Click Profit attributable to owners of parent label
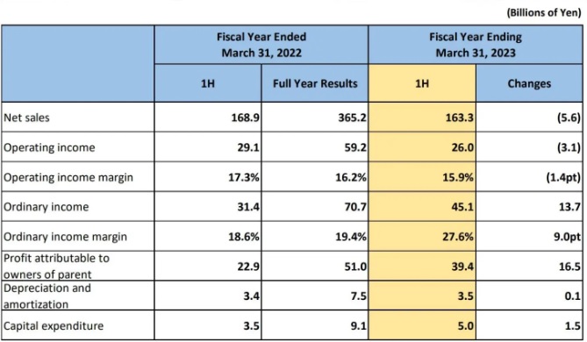 tap(56, 266)
